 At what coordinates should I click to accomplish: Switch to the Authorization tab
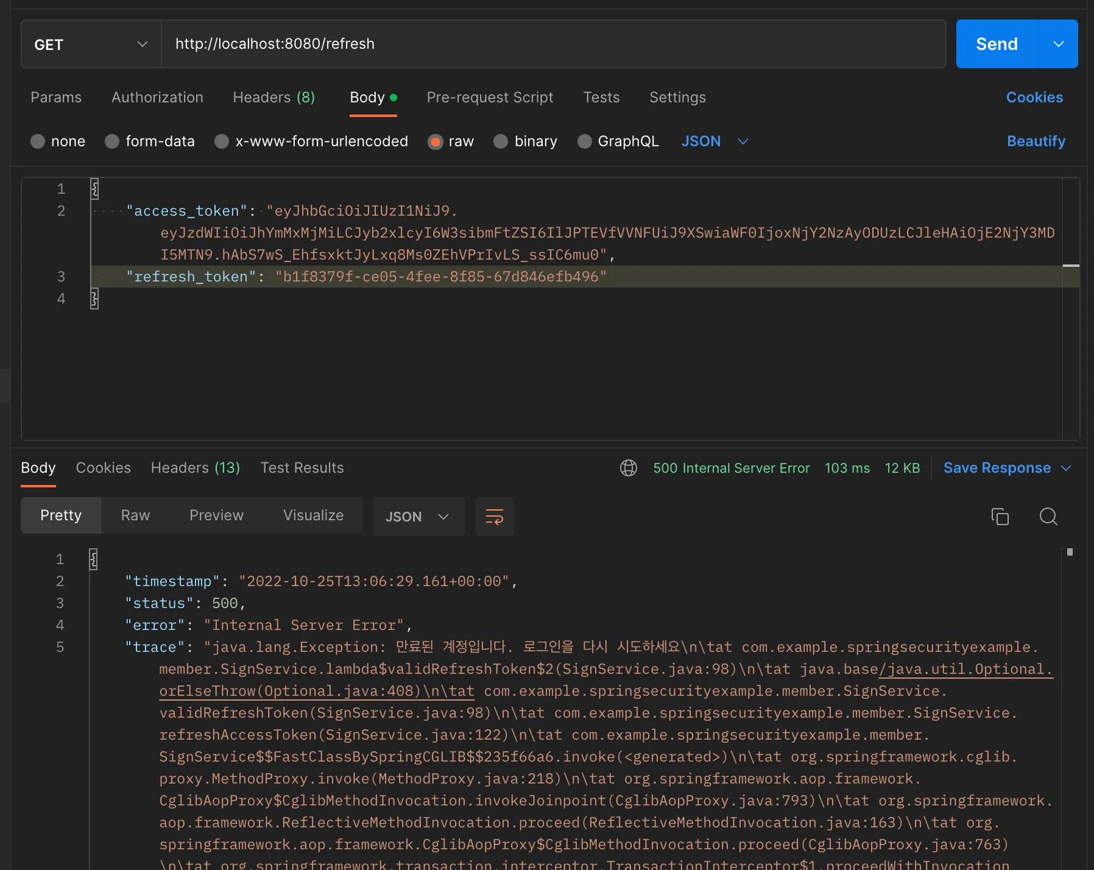[157, 97]
